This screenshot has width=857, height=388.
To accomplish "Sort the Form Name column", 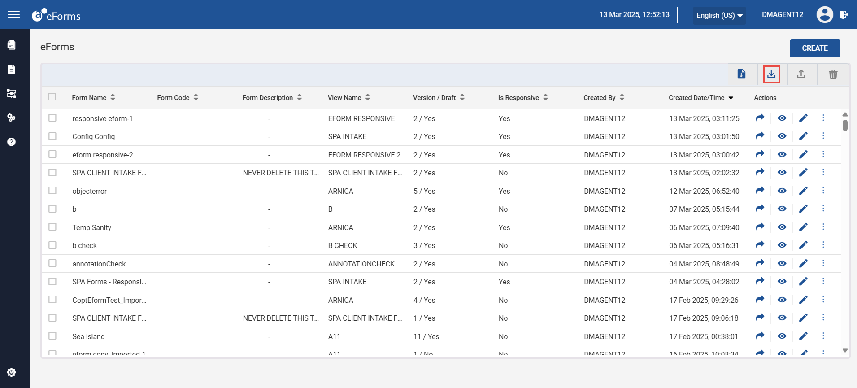I will 113,97.
